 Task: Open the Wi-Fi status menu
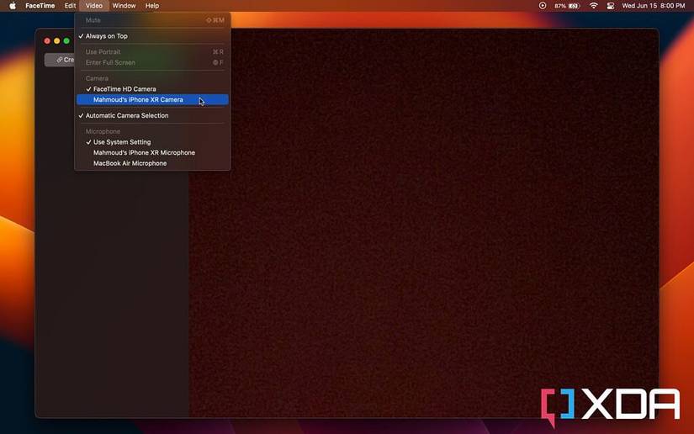click(594, 6)
